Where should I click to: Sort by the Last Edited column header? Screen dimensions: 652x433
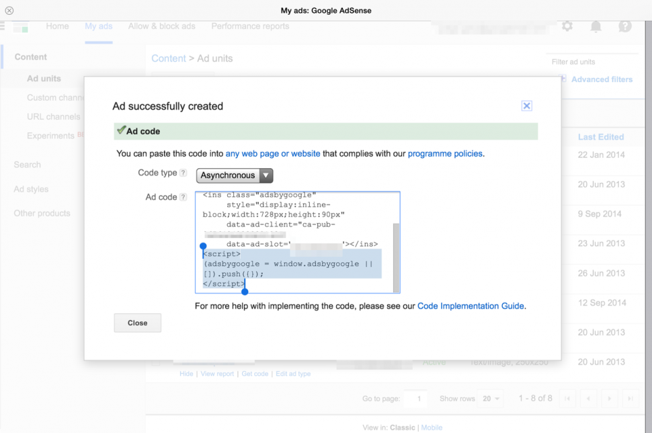click(x=601, y=137)
